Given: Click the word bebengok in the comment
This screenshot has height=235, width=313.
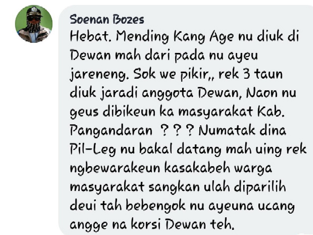Looking at the screenshot, I should [156, 206].
